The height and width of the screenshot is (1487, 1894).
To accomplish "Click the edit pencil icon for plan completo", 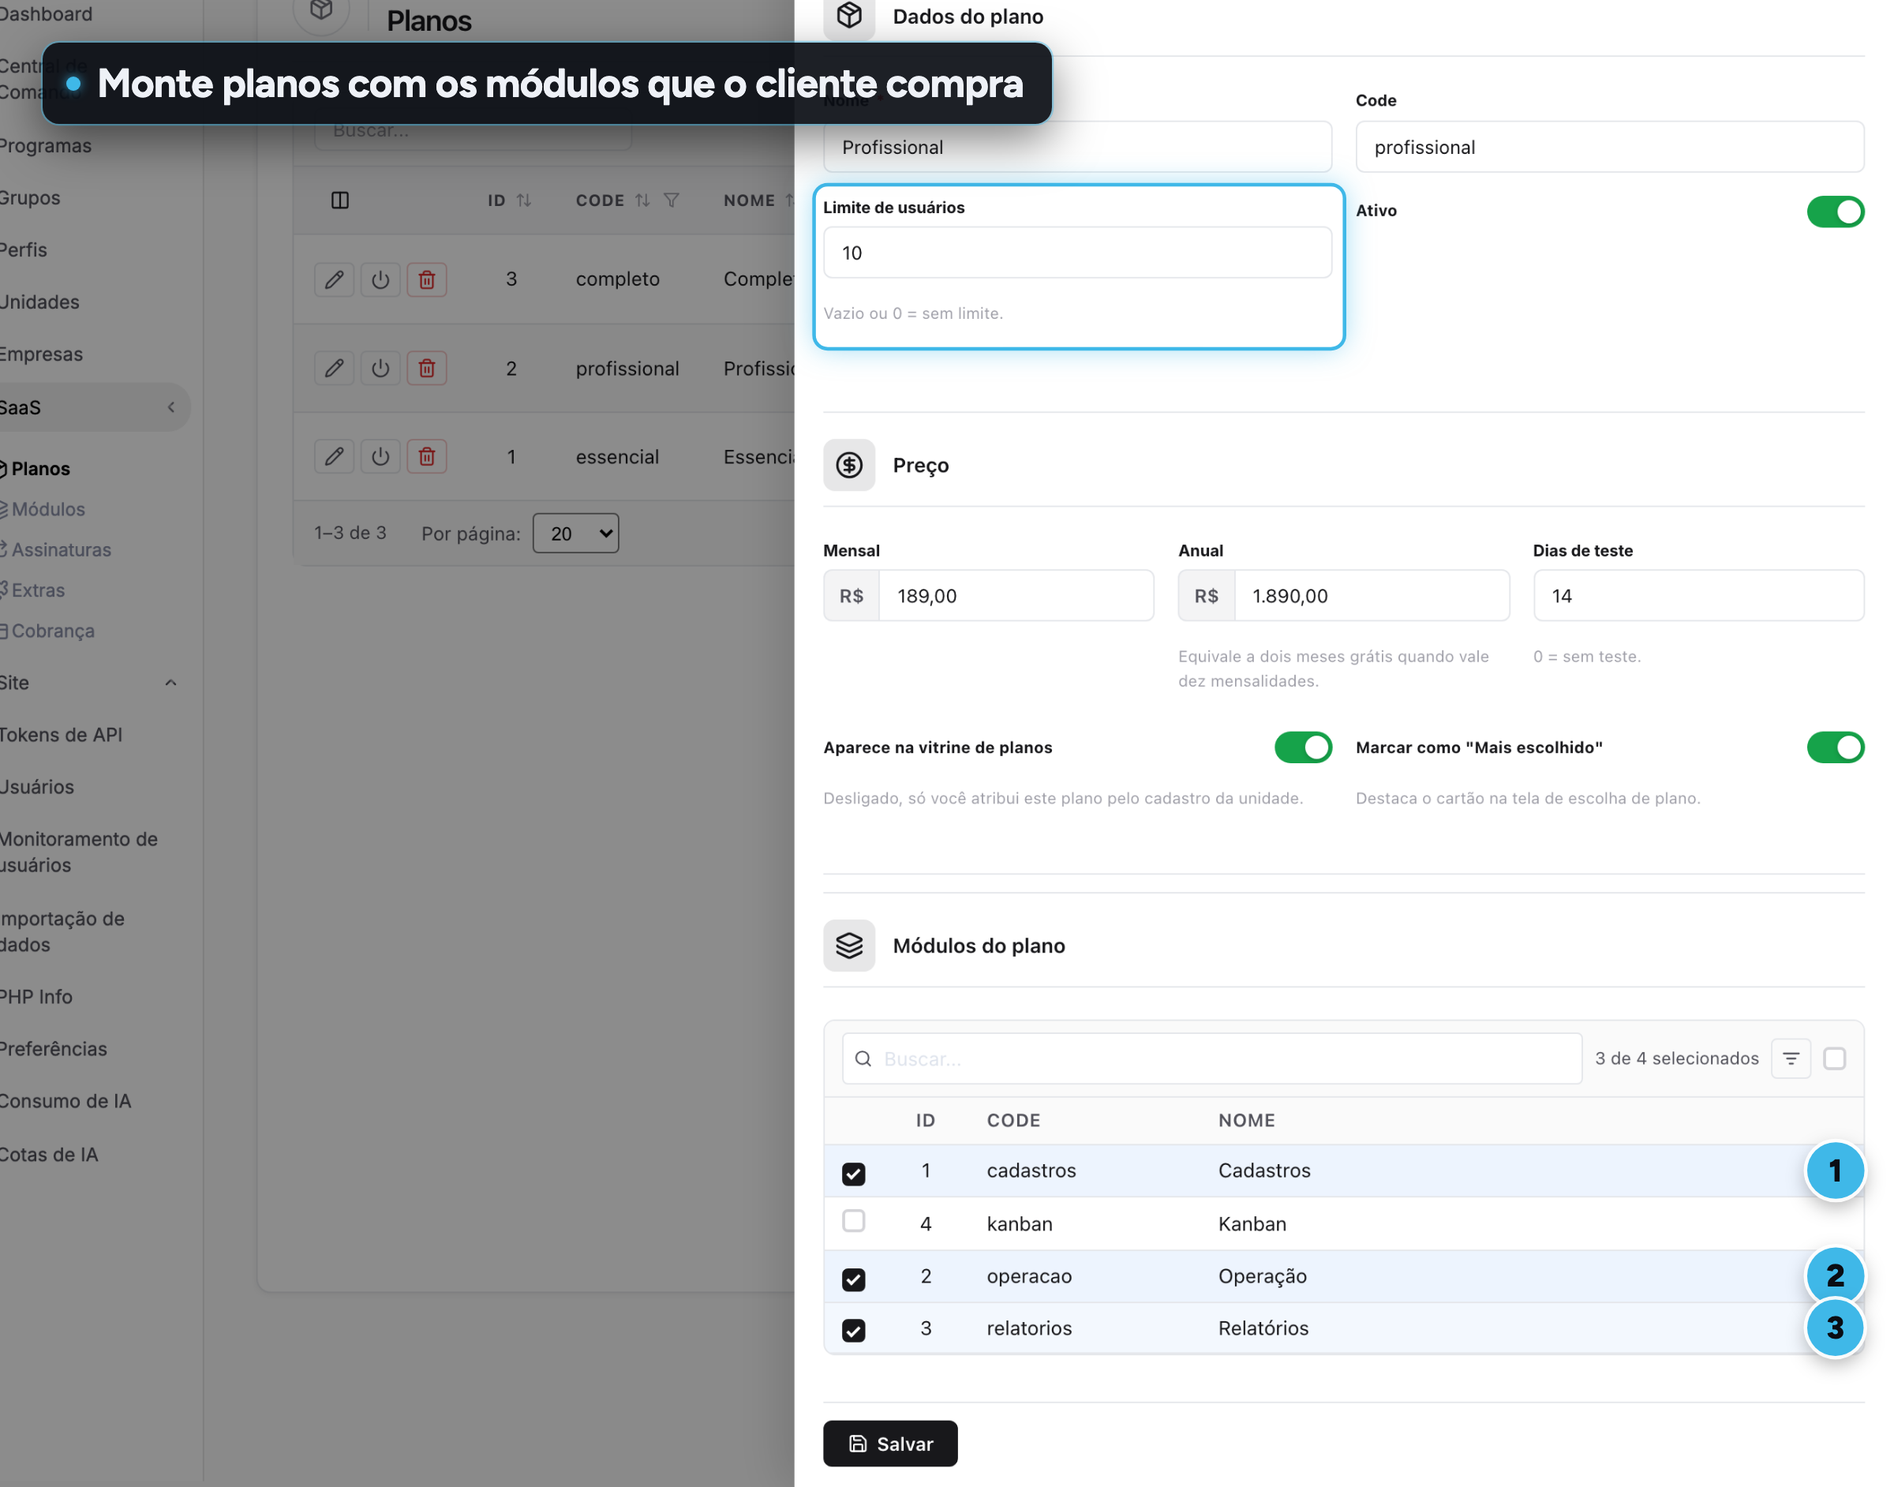I will [333, 279].
